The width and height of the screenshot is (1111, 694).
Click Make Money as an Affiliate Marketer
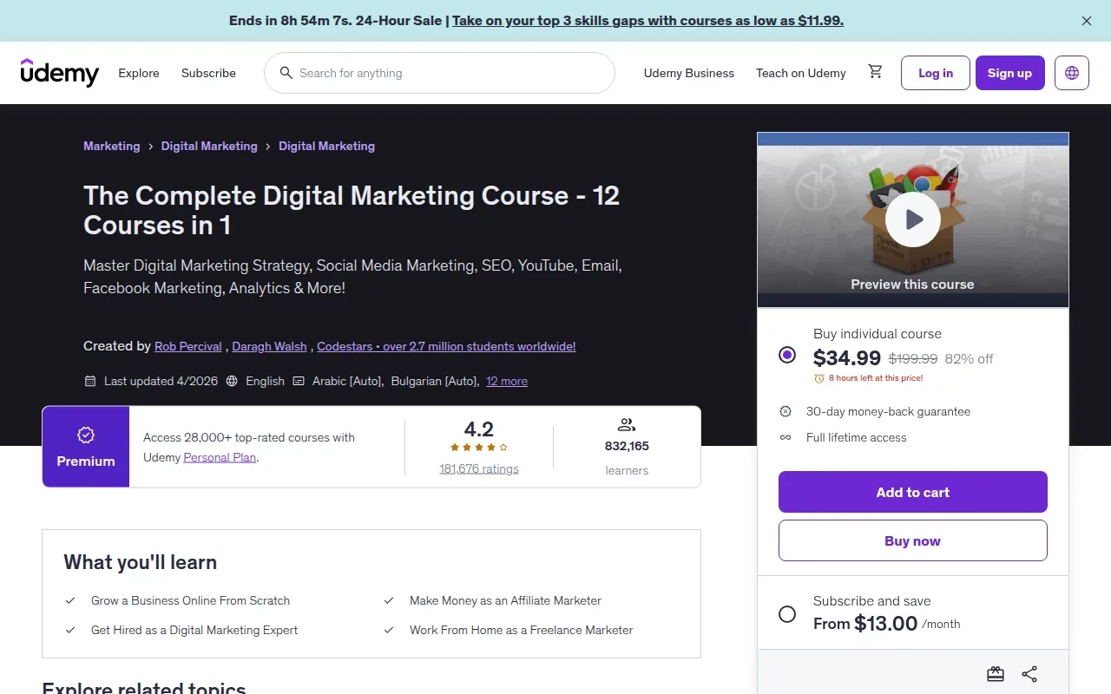pos(505,600)
